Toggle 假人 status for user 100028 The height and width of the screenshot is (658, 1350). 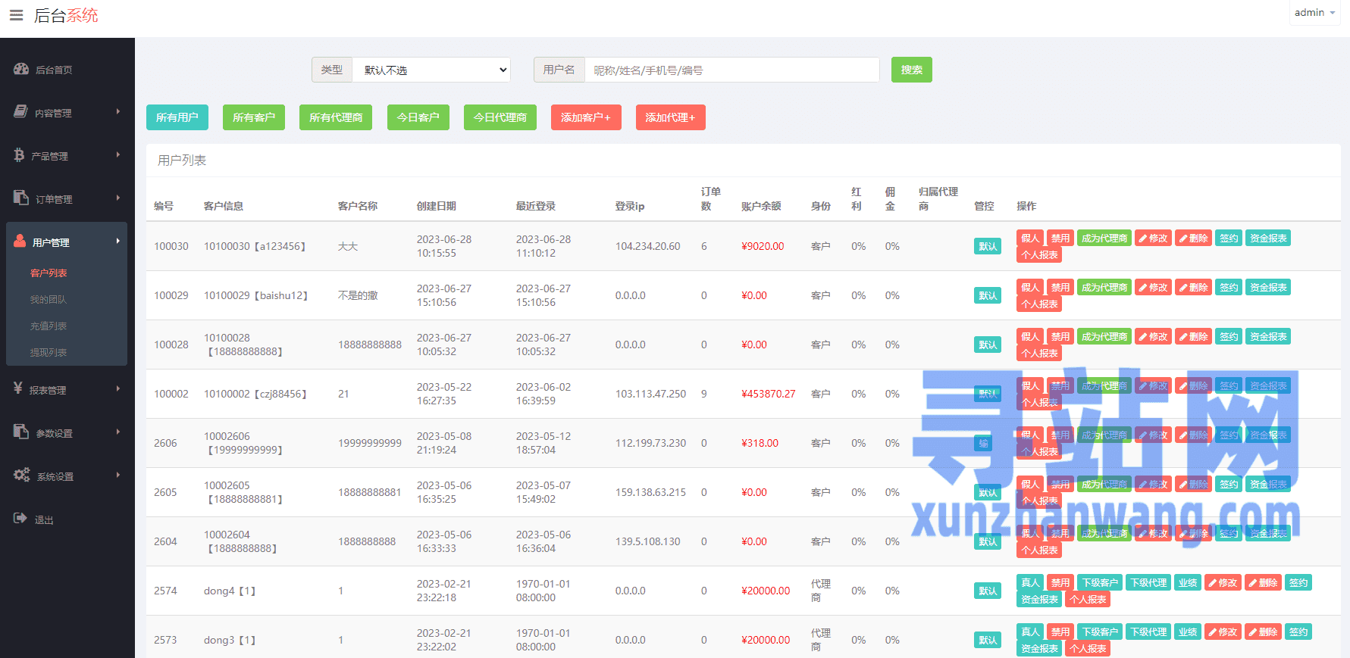(1030, 337)
